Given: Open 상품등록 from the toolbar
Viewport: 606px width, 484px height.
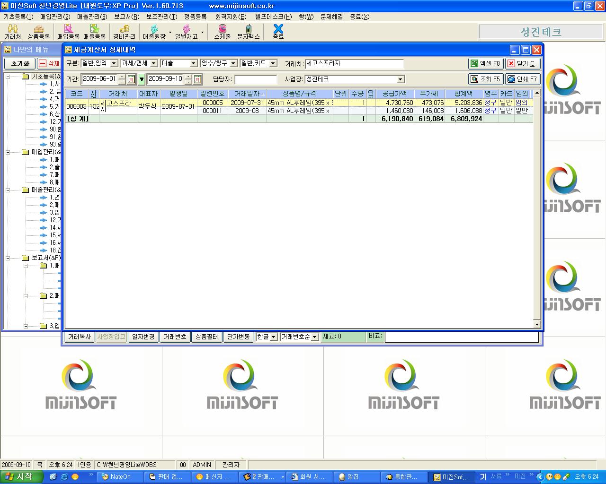Looking at the screenshot, I should [x=38, y=32].
